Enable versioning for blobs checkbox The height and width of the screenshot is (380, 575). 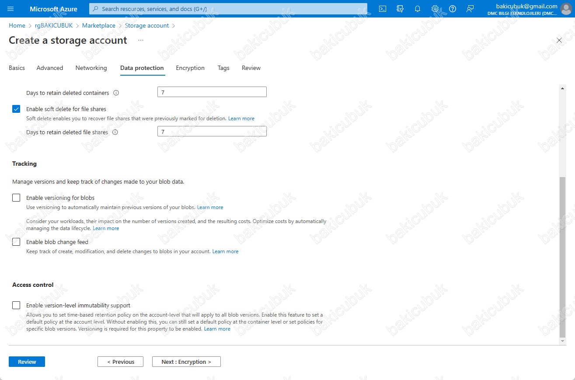pos(16,198)
